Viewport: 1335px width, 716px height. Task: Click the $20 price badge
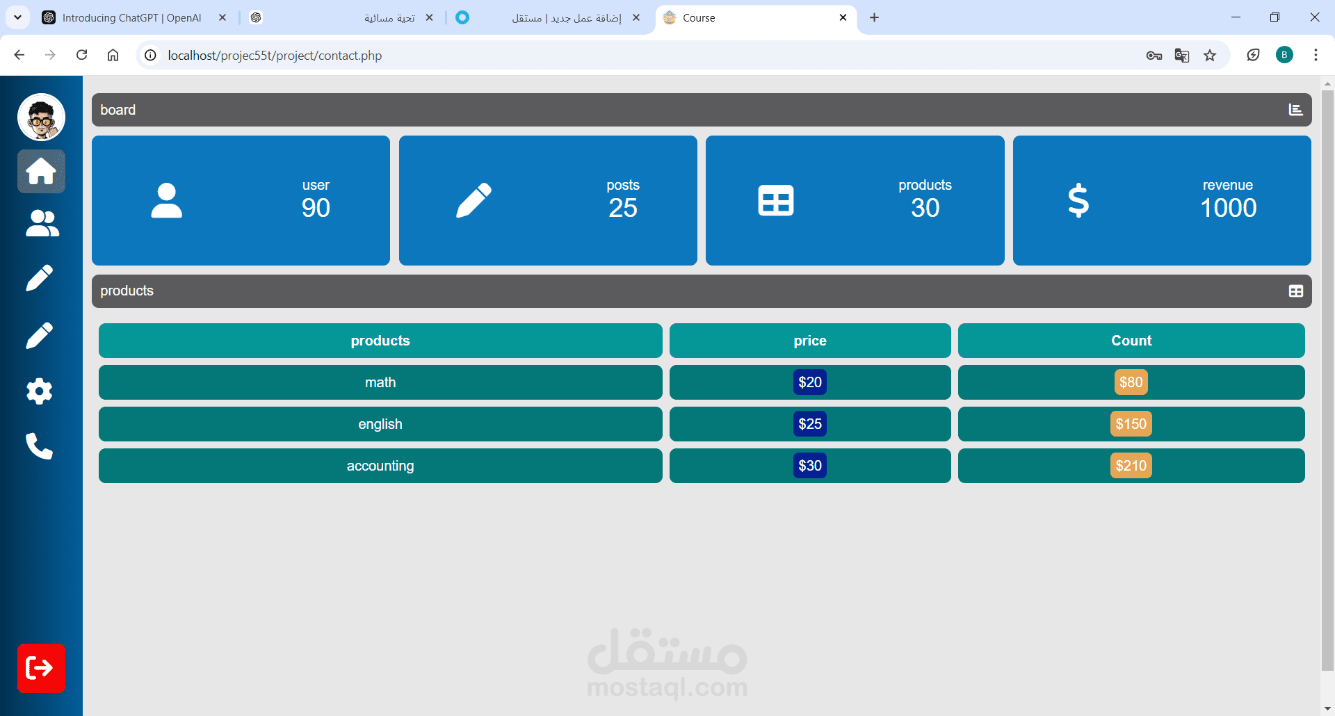(x=810, y=382)
